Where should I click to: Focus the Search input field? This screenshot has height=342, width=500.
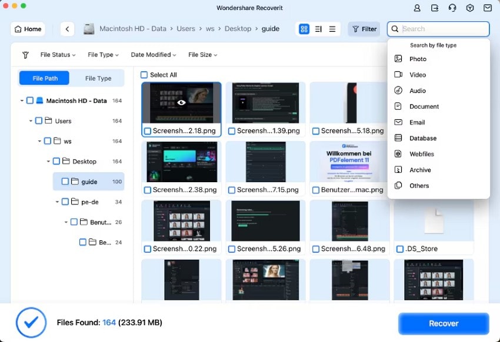tap(438, 29)
